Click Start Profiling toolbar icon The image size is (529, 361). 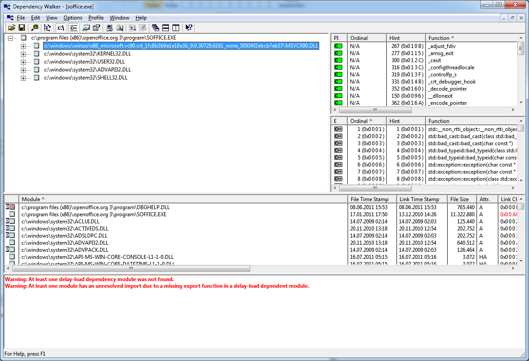[132, 28]
